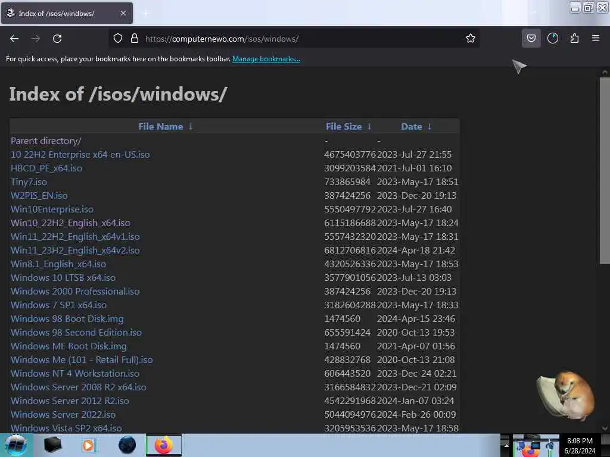Reload the current page
610x457 pixels.
[x=57, y=39]
